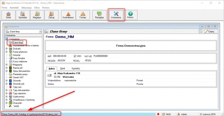Screen dimensions: 224x116
Task: Select Typy dokumentów tree item
Action: [21, 90]
